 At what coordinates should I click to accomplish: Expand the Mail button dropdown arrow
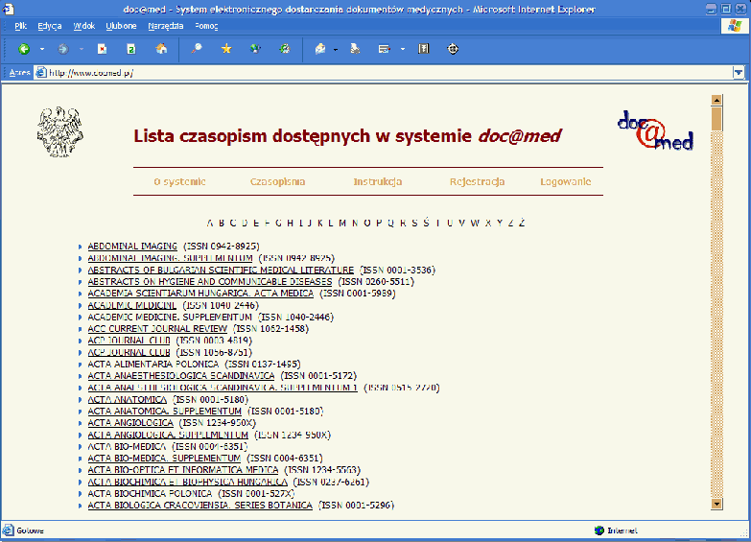[x=336, y=49]
